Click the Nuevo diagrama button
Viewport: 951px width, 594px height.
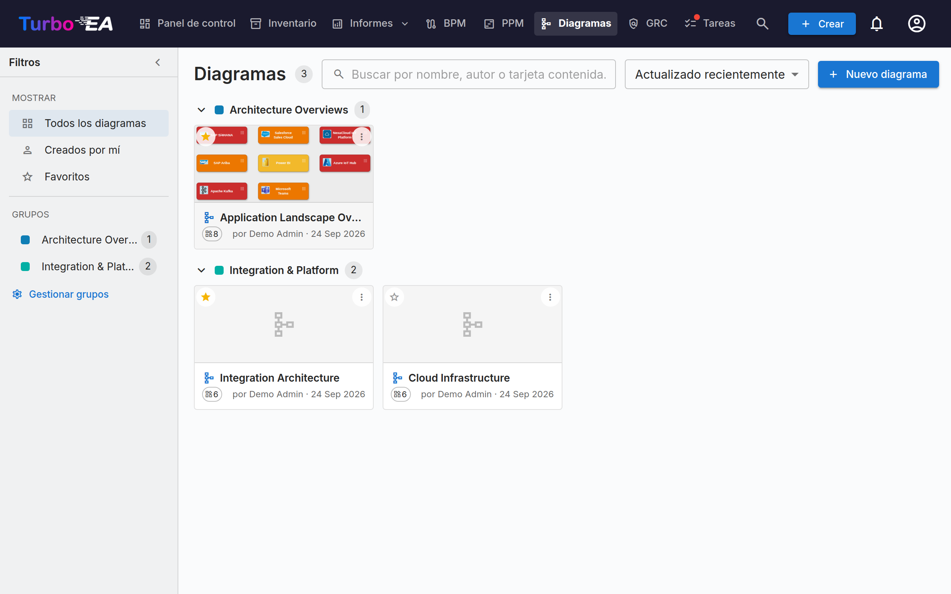click(878, 74)
